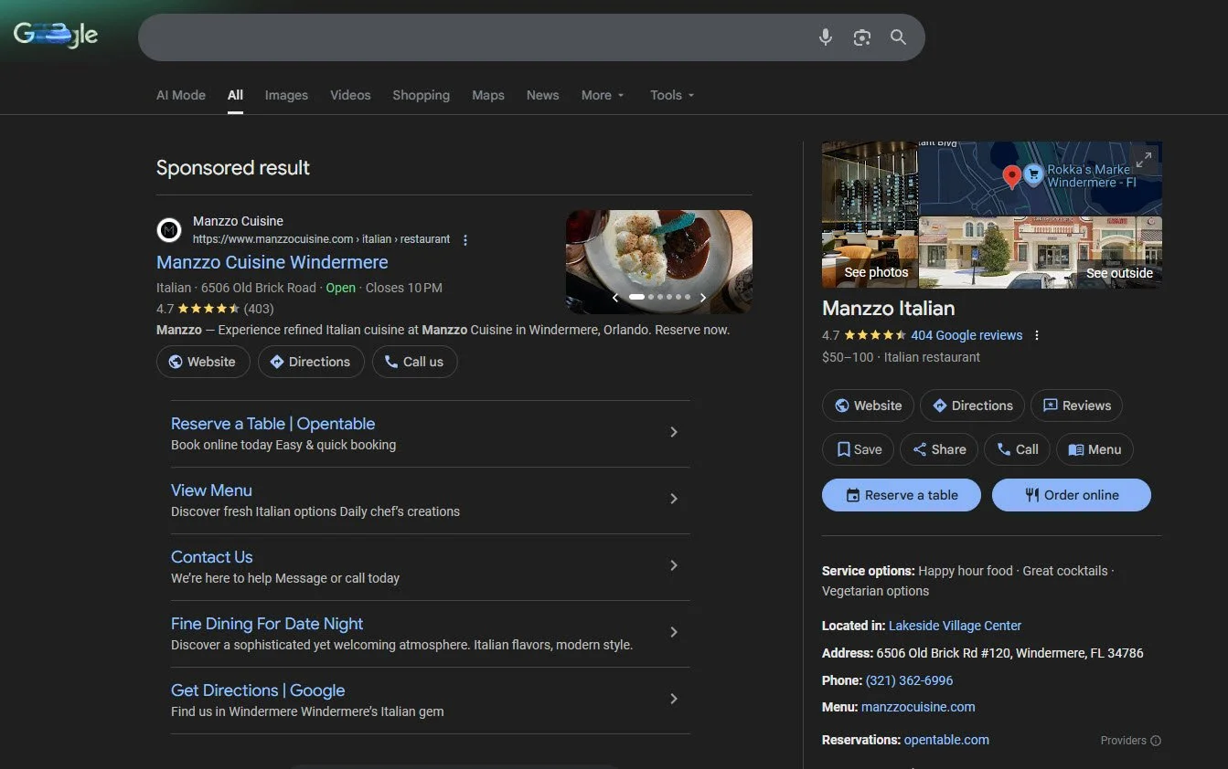Open the View Menu link
The width and height of the screenshot is (1228, 769).
(211, 490)
